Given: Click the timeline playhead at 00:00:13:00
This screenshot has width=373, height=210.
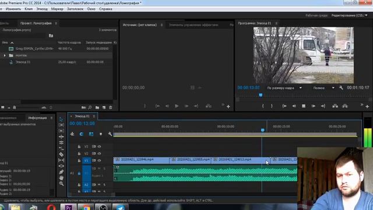Looking at the screenshot, I should [263, 130].
